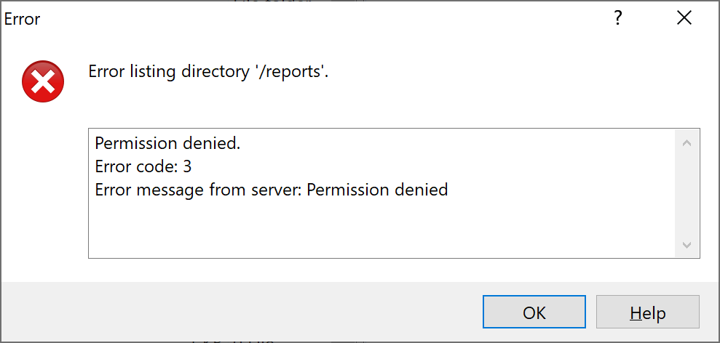Click the message box scrollbar track
This screenshot has height=343, width=720.
pyautogui.click(x=687, y=194)
